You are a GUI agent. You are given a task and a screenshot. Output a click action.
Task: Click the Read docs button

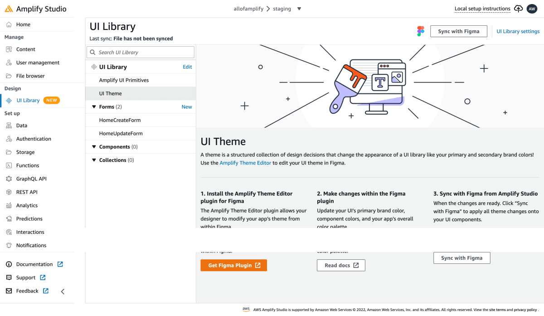point(341,265)
